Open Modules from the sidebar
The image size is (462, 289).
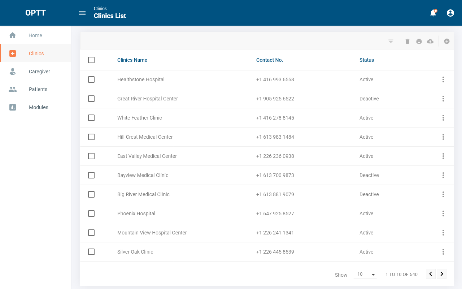38,107
